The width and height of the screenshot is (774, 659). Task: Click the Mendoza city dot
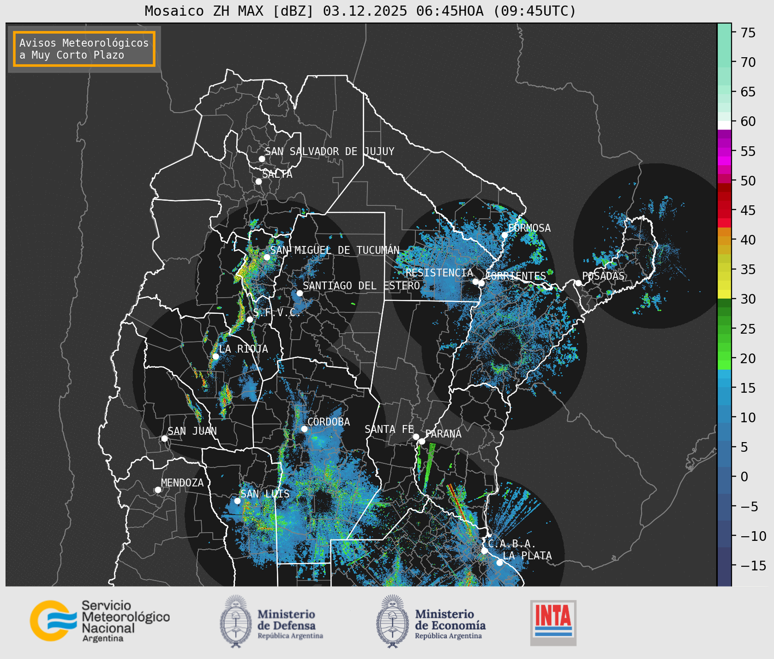[x=158, y=490]
